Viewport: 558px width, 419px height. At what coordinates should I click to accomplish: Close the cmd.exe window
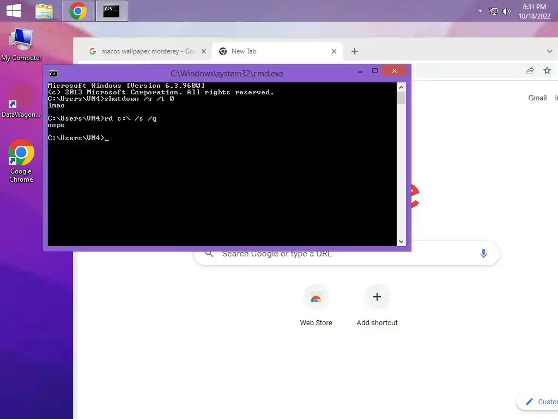(395, 70)
